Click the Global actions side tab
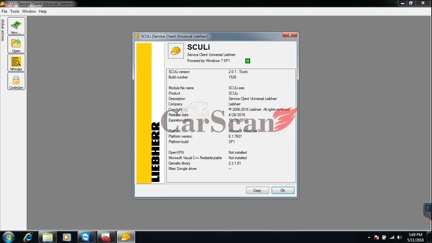 pos(3,30)
